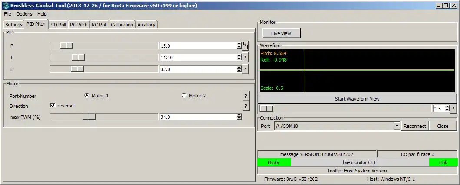The height and width of the screenshot is (185, 460).
Task: Click the help button beside P value
Action: click(245, 46)
